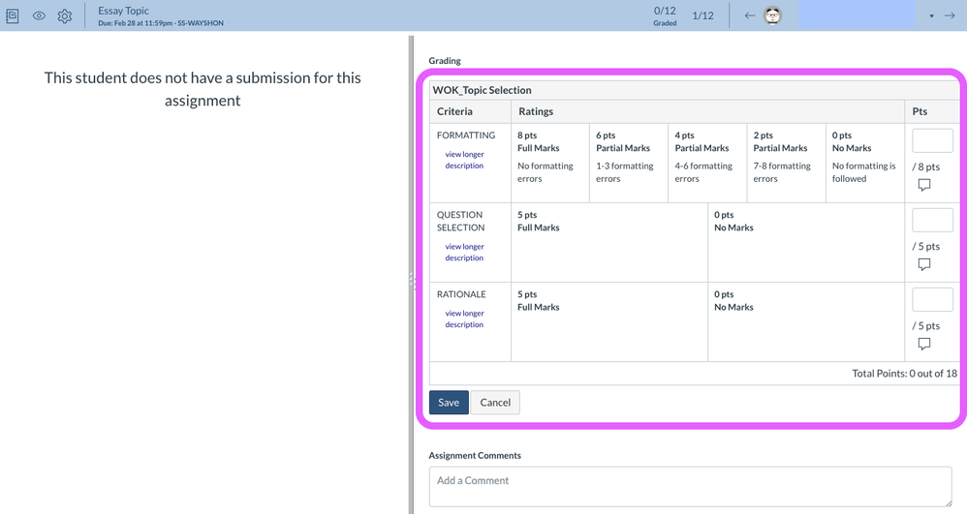The width and height of the screenshot is (967, 514).
Task: Go to next student arrow
Action: pyautogui.click(x=950, y=15)
